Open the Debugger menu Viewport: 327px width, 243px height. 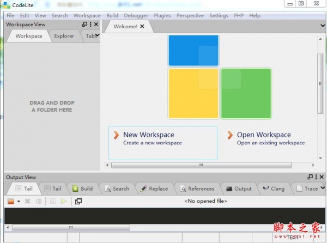136,16
